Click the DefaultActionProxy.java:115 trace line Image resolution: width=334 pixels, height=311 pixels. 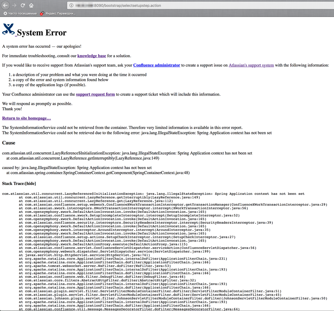tap(103, 245)
